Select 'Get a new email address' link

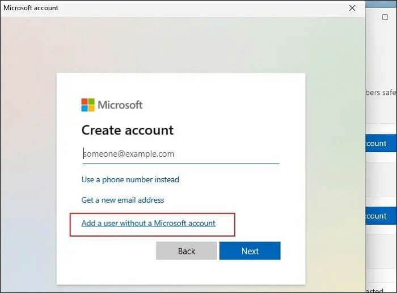coord(123,200)
